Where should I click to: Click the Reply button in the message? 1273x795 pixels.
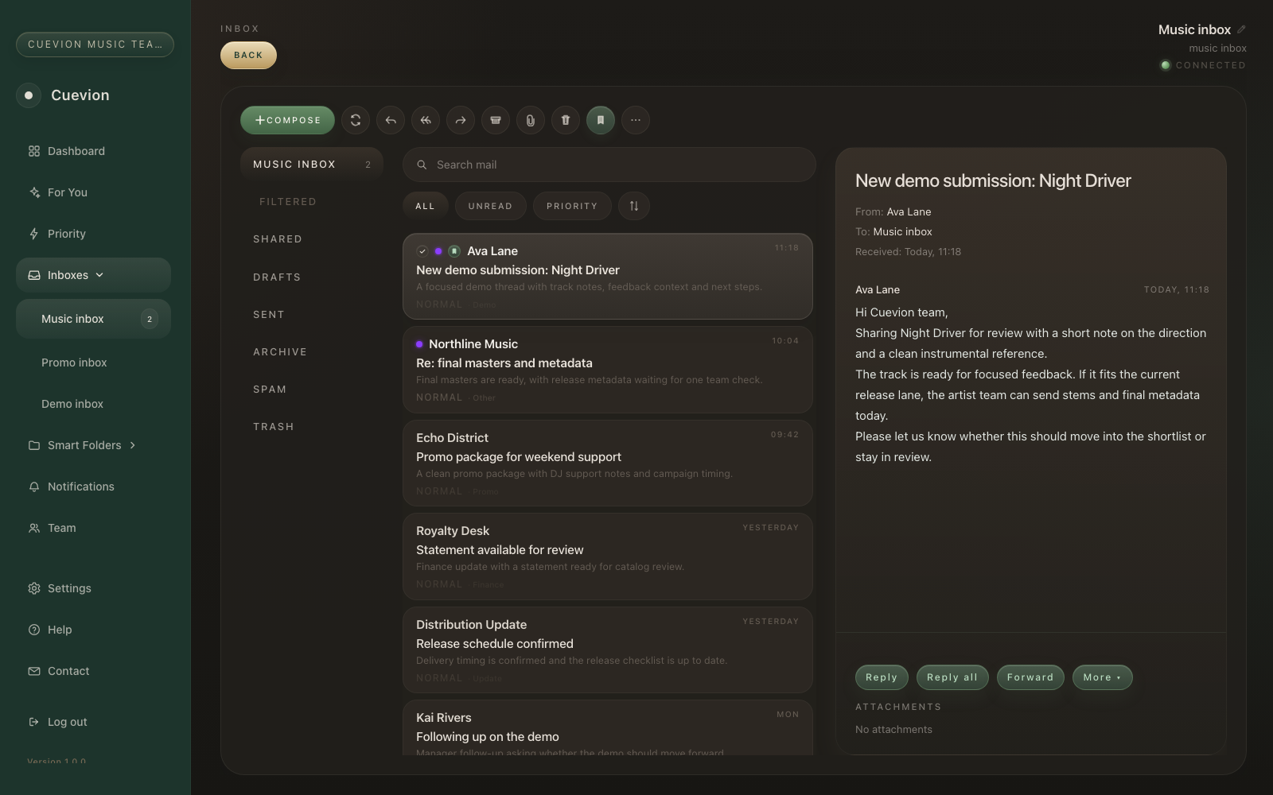point(882,677)
